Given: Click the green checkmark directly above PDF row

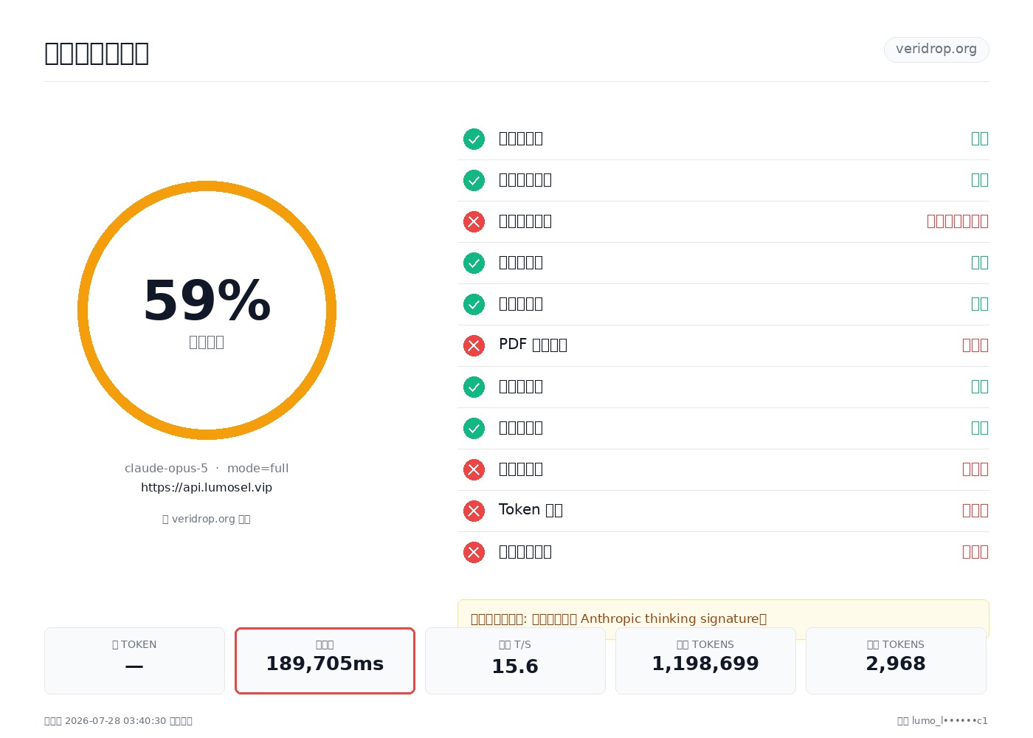Looking at the screenshot, I should [x=474, y=304].
